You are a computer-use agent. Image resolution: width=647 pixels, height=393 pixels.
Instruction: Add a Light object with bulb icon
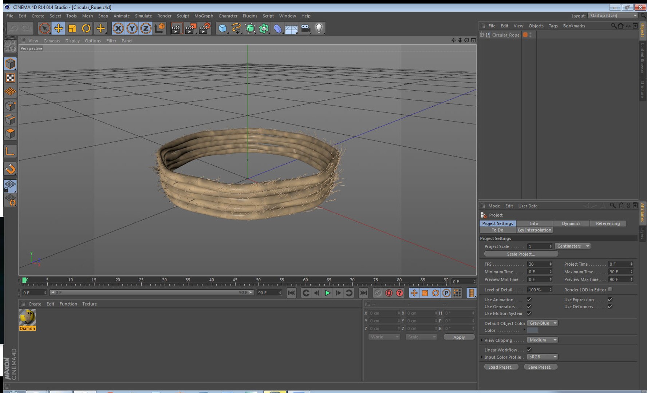[319, 28]
